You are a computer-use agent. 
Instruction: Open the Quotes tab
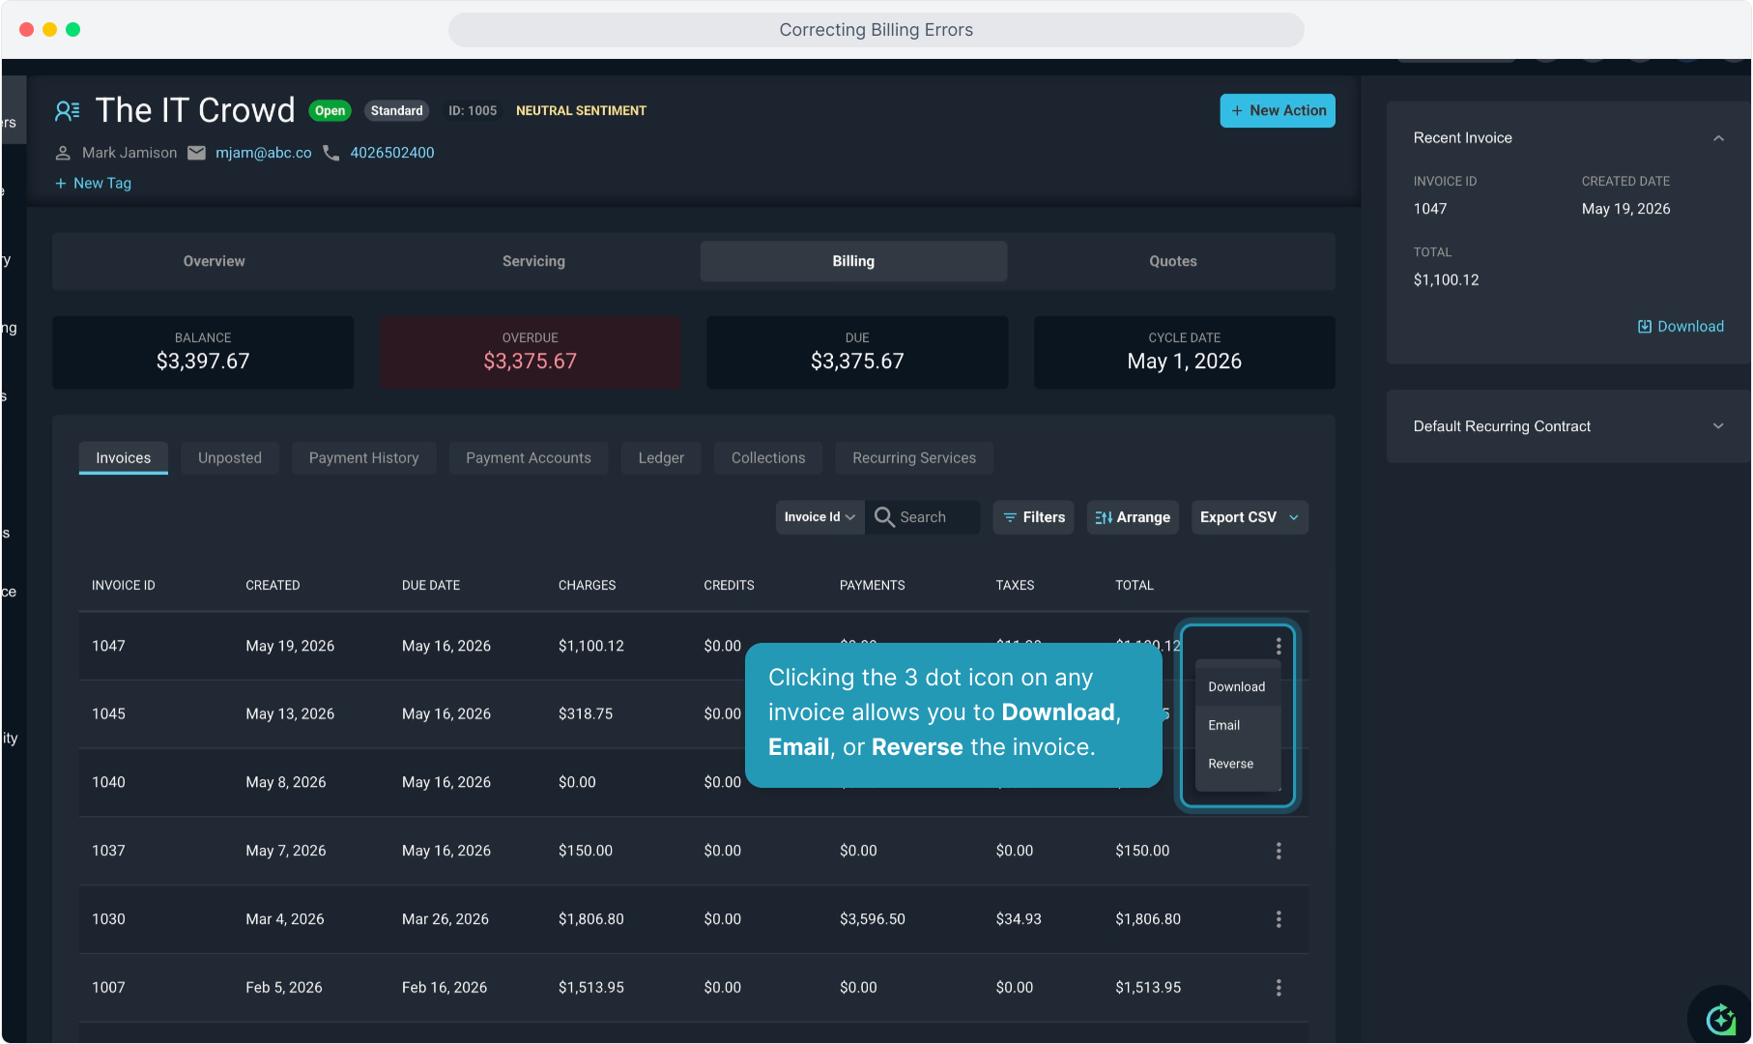click(1173, 261)
